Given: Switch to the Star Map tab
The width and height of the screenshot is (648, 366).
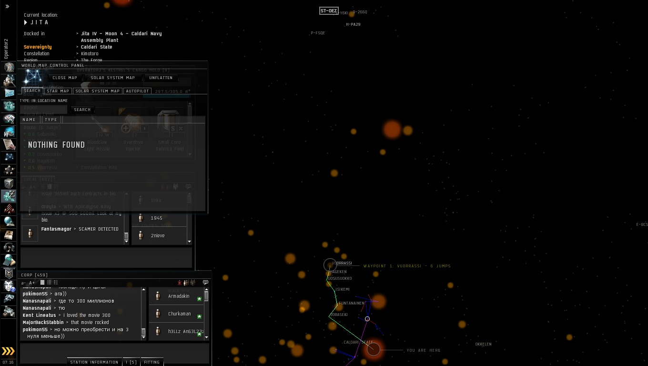Looking at the screenshot, I should click(x=58, y=91).
